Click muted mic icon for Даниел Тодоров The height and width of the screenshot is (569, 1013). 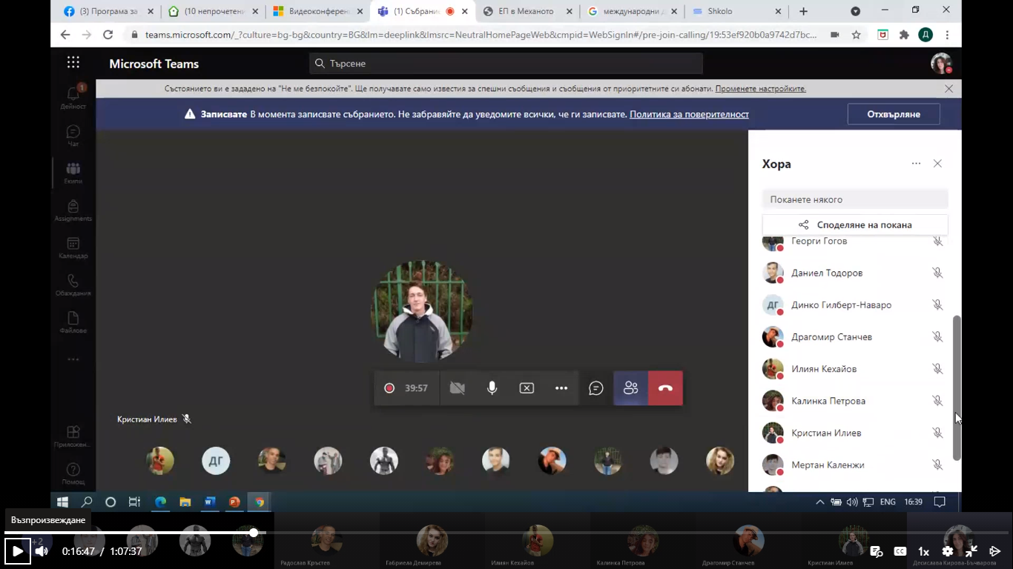point(937,273)
